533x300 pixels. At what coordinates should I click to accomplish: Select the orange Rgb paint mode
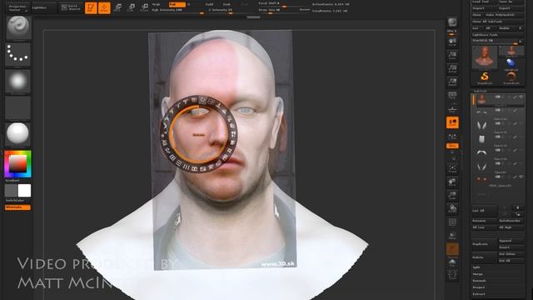tap(177, 4)
